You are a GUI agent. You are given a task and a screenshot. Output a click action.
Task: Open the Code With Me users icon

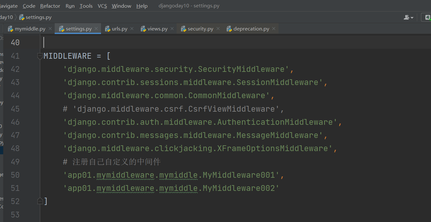click(407, 17)
